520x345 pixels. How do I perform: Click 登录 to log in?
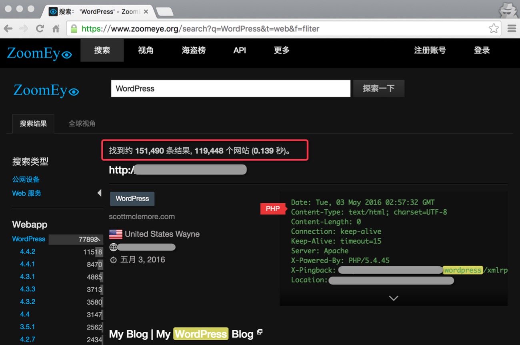482,50
